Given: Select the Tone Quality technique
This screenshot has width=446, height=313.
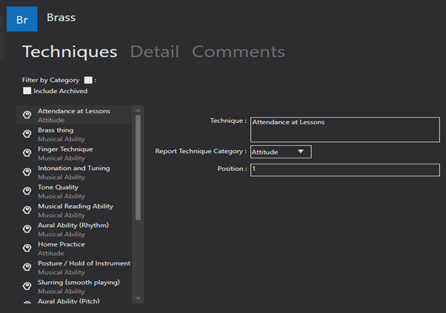Looking at the screenshot, I should (x=74, y=191).
